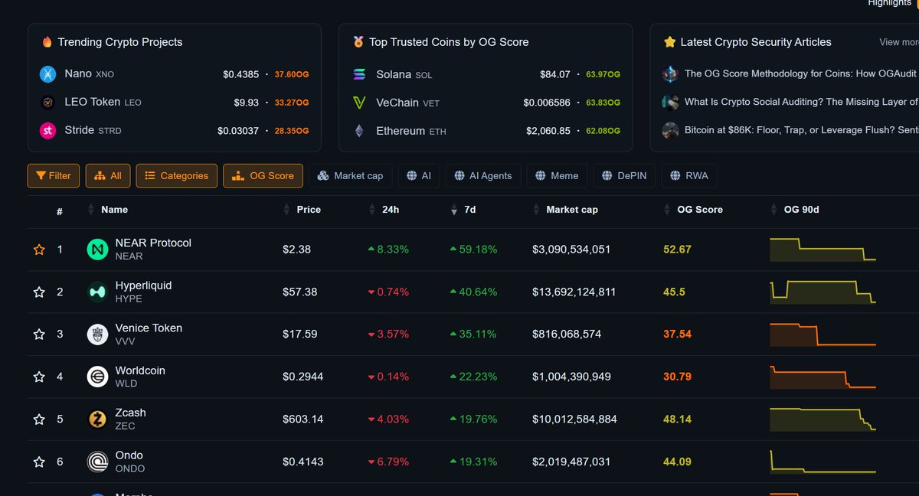Click View more in security articles
The image size is (919, 496).
tap(898, 43)
